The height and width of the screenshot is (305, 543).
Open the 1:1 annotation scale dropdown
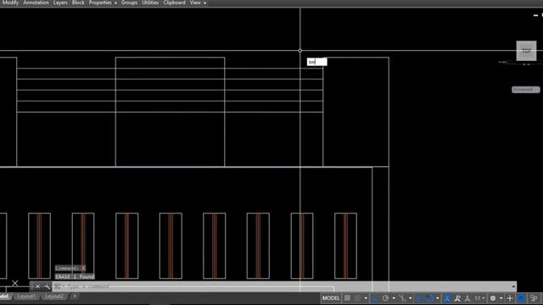tap(480, 298)
